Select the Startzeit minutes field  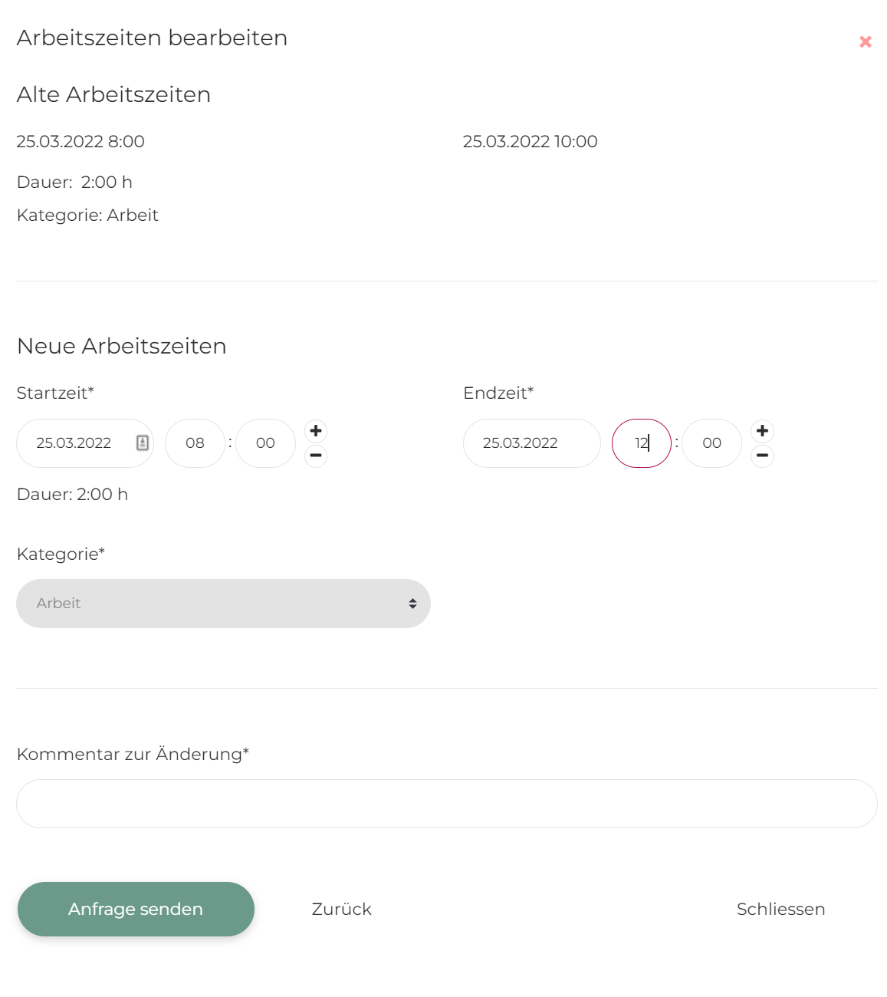click(265, 443)
